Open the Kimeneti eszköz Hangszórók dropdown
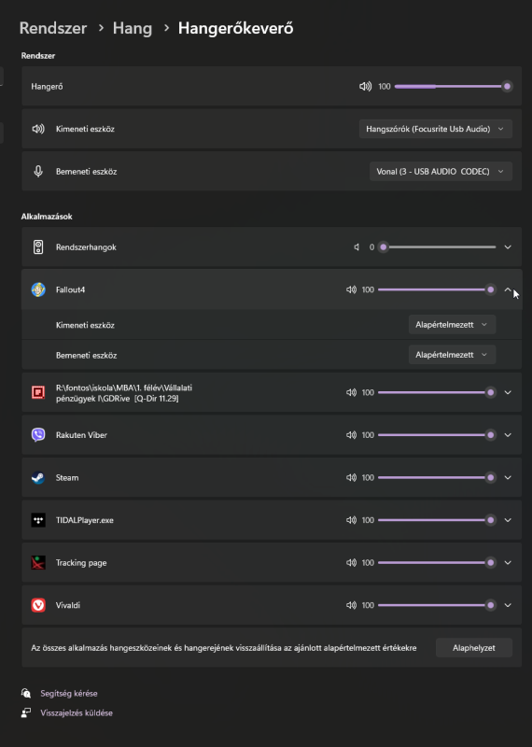Viewport: 532px width, 747px height. 435,129
